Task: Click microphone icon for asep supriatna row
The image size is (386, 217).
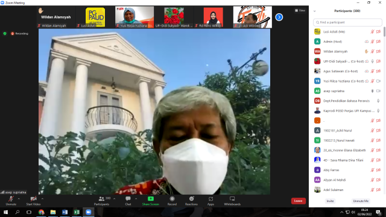Action: click(373, 91)
